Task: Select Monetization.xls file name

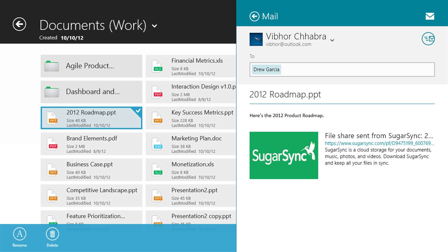Action: click(x=193, y=164)
